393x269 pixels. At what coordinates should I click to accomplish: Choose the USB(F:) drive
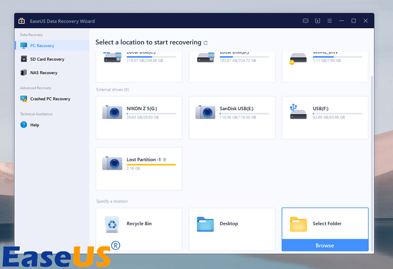325,117
